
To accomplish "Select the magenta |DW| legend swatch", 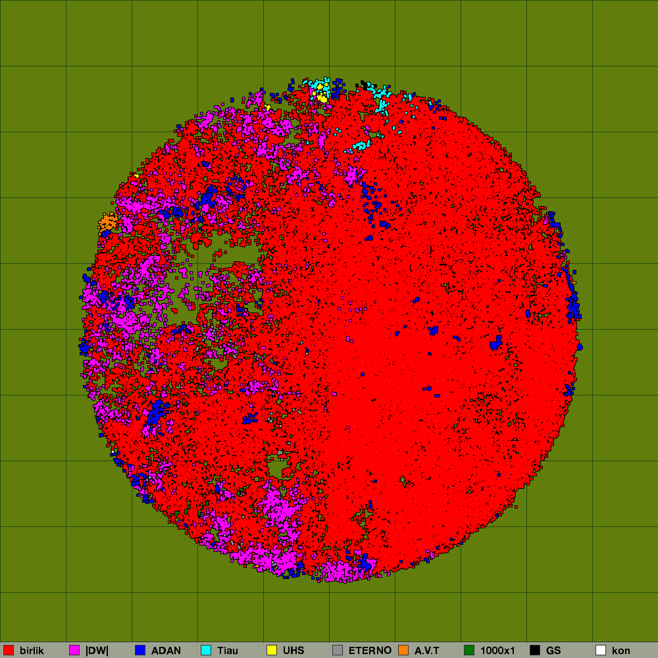I will [74, 650].
